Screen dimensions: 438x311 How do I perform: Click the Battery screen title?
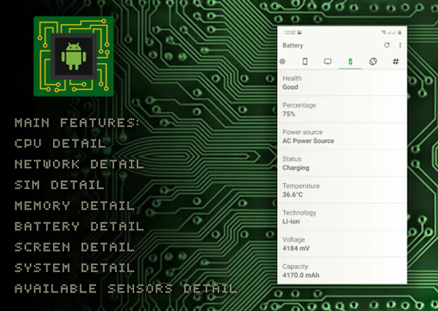(293, 46)
